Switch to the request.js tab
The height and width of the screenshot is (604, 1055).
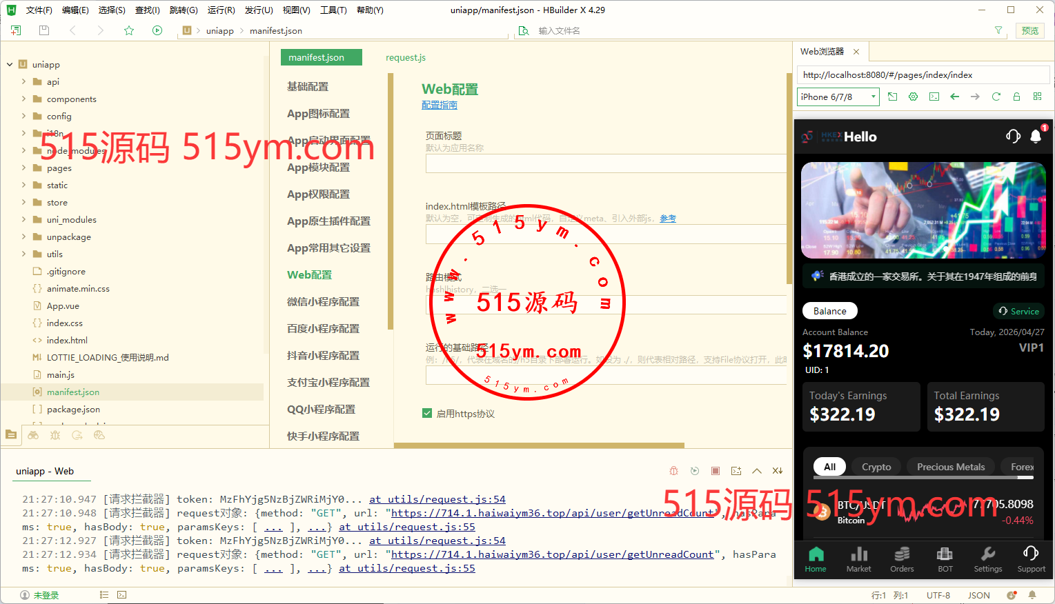(406, 57)
